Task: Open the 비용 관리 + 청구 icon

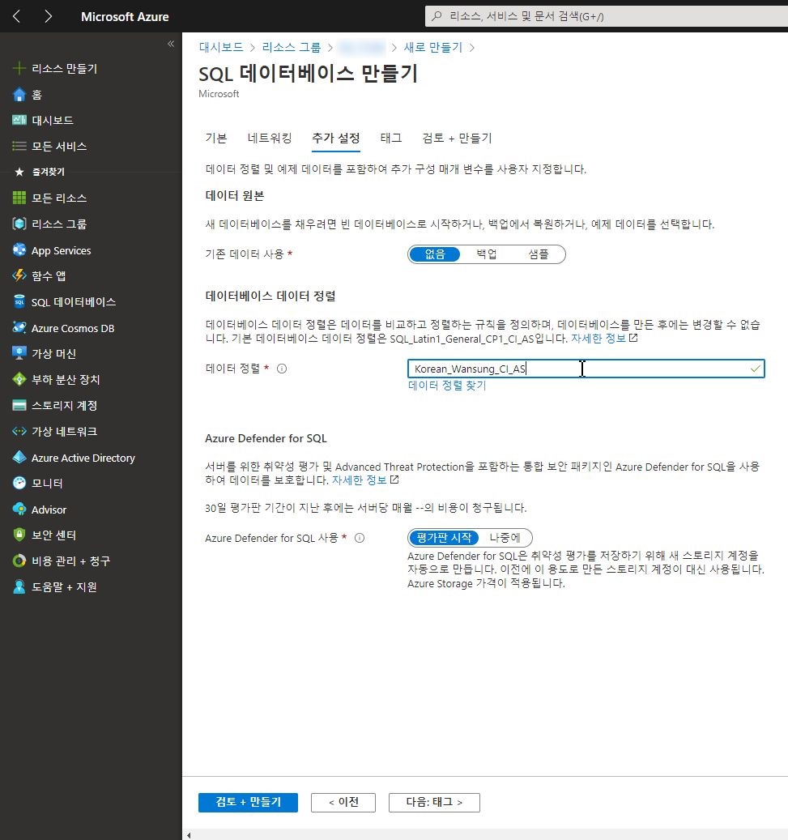Action: tap(19, 561)
